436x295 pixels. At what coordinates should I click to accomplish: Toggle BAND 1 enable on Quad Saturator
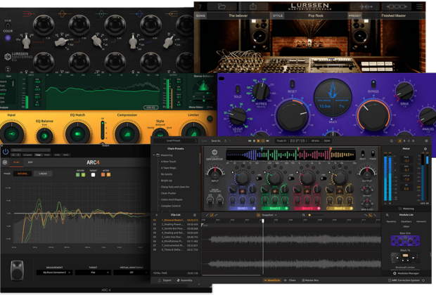pos(254,209)
